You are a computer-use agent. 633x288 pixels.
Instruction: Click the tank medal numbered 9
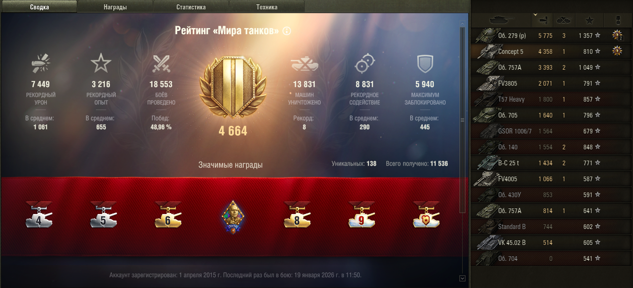click(361, 215)
